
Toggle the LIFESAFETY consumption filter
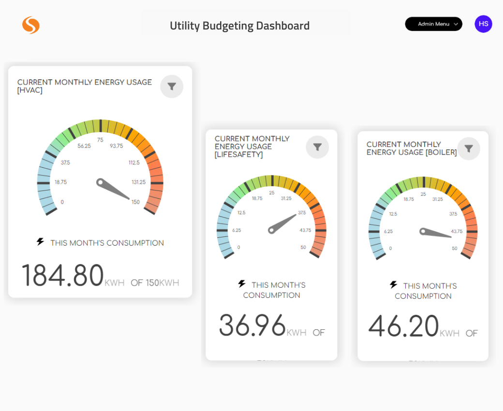(x=317, y=147)
